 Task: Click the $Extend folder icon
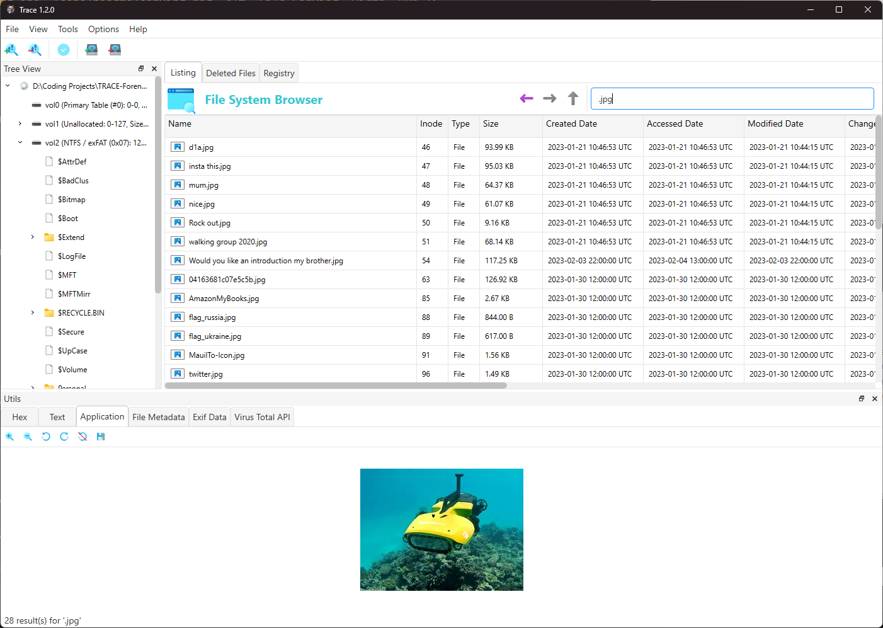(49, 237)
